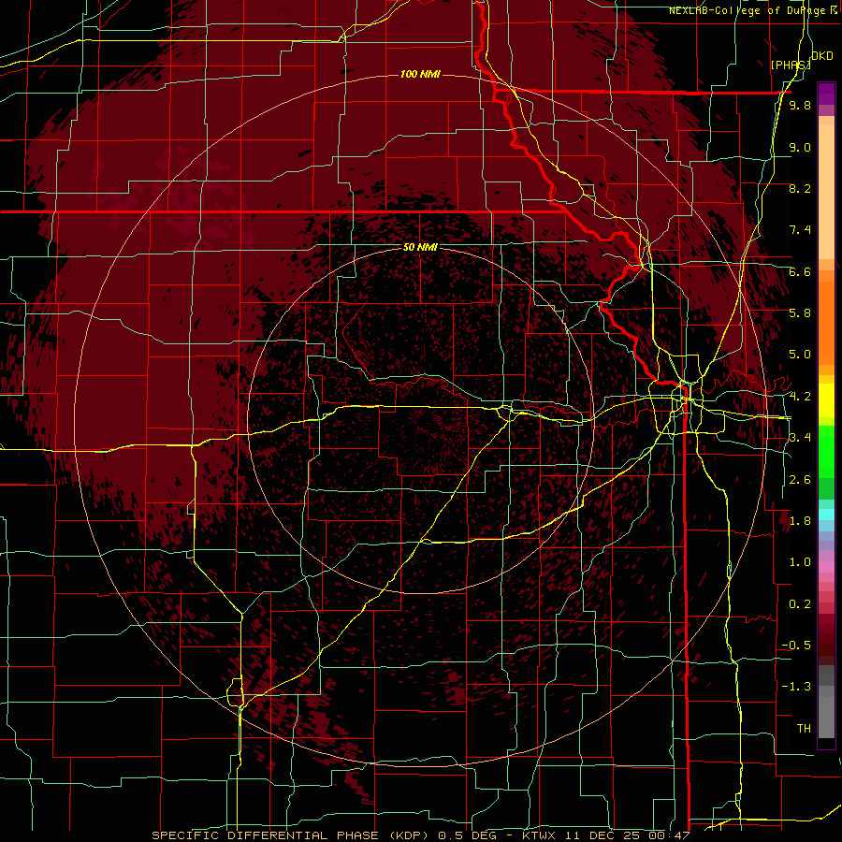
Task: Click the 1.0 value on the color scale
Action: point(800,562)
